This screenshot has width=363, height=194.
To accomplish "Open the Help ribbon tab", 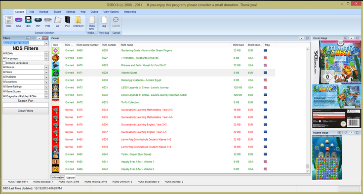I will (83, 12).
